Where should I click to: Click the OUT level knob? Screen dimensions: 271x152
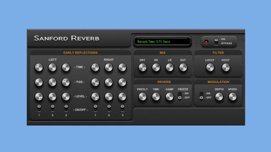[x=183, y=67]
